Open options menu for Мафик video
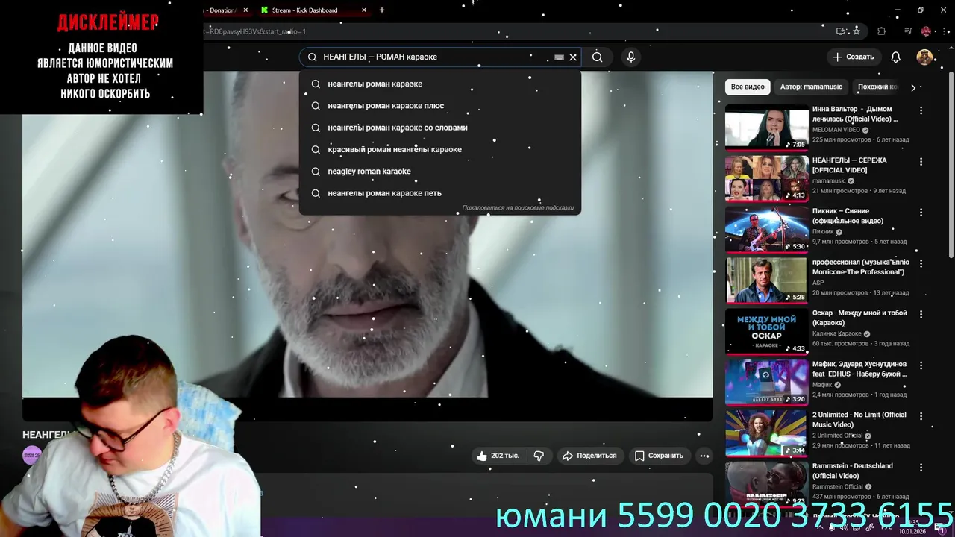Screen dimensions: 955x537 coord(921,365)
